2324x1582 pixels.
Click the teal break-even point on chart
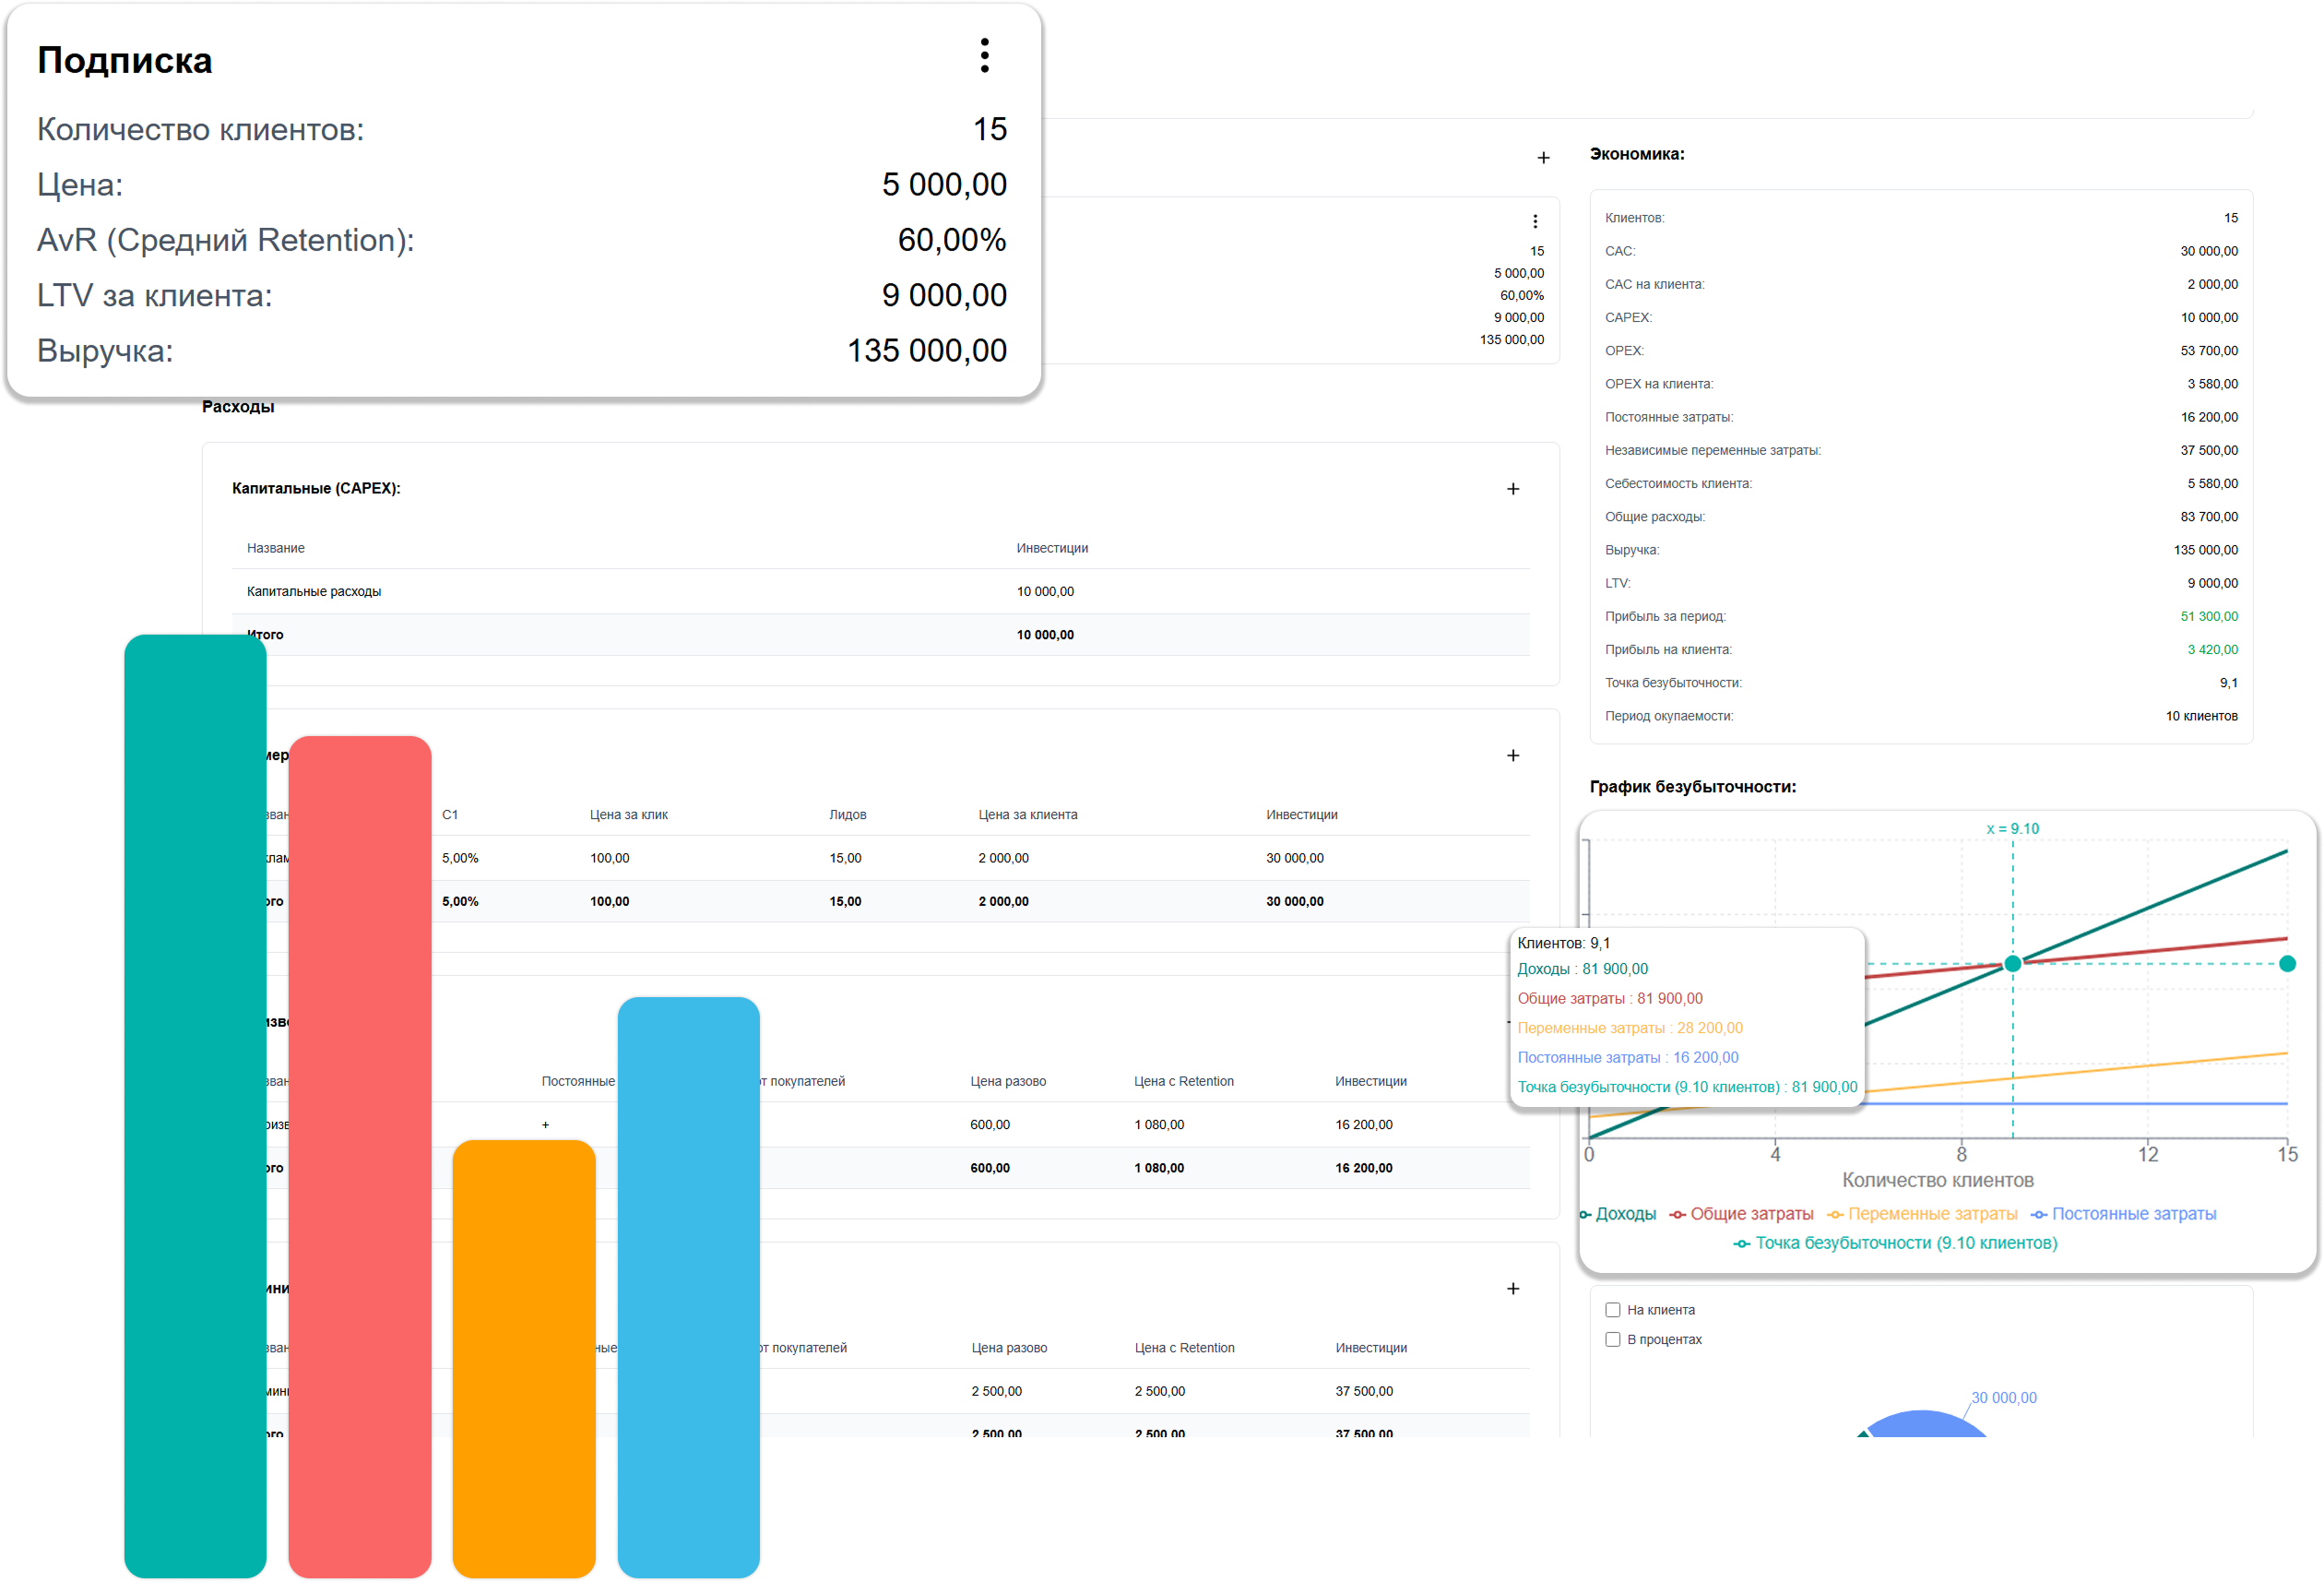[x=2012, y=964]
